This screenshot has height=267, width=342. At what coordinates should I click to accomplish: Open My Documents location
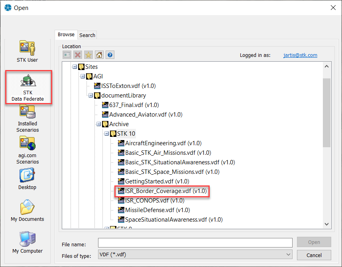point(28,210)
